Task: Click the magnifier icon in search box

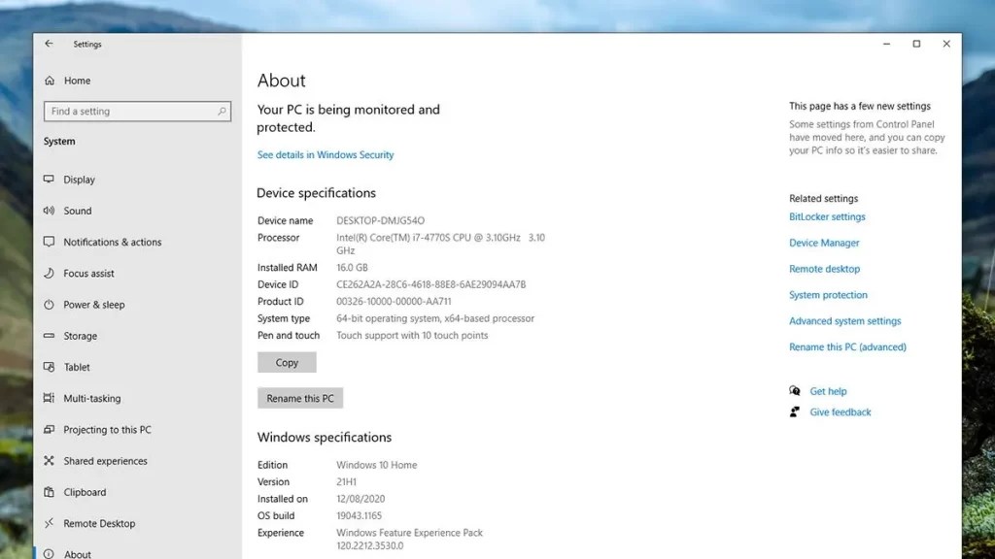Action: [x=222, y=111]
